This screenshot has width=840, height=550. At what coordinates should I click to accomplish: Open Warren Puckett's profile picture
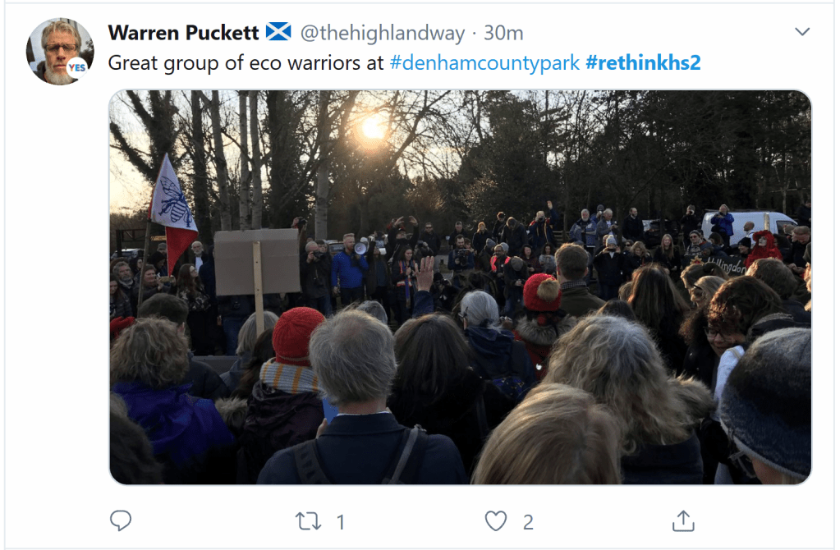60,51
